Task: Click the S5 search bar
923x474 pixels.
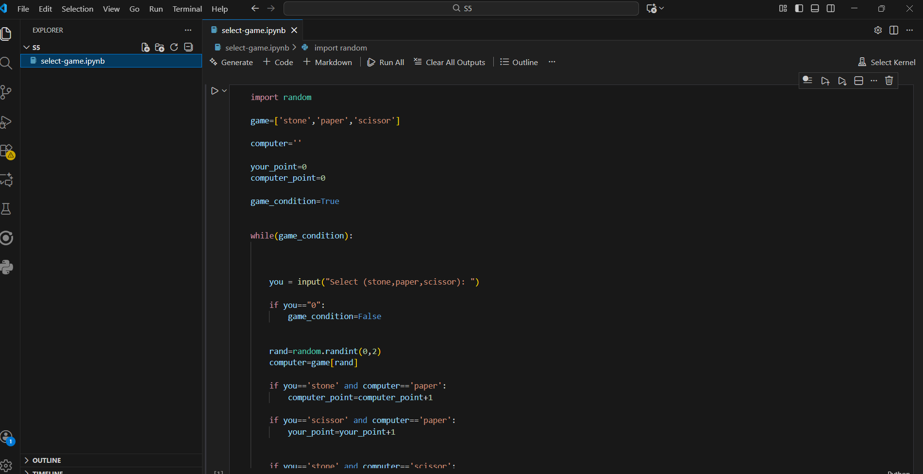Action: [x=461, y=8]
